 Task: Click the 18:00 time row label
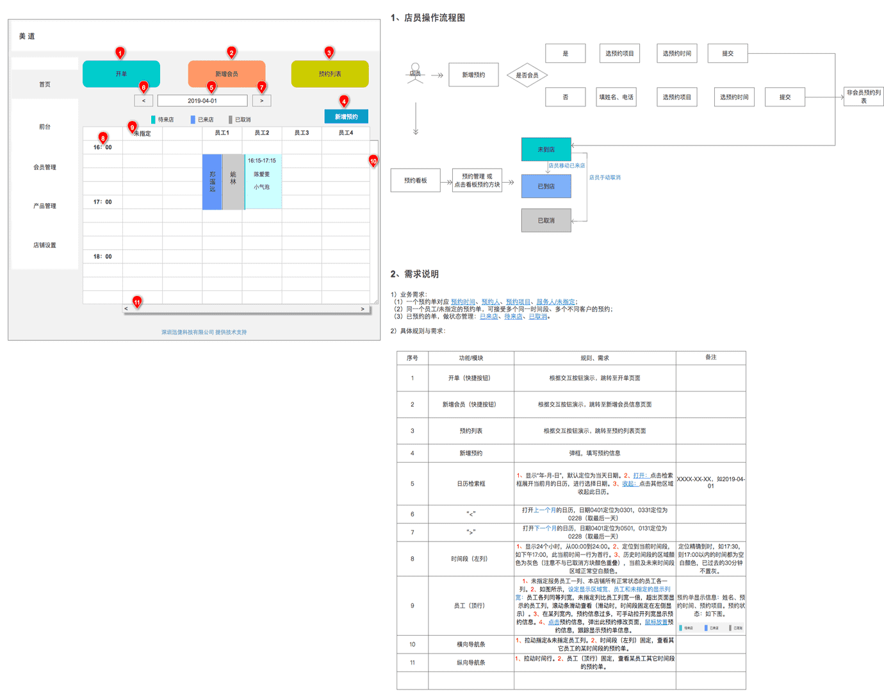102,256
